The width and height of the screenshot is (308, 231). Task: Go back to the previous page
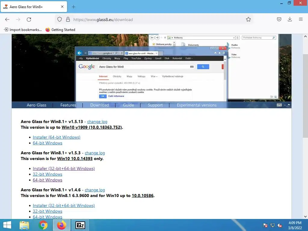click(x=7, y=20)
